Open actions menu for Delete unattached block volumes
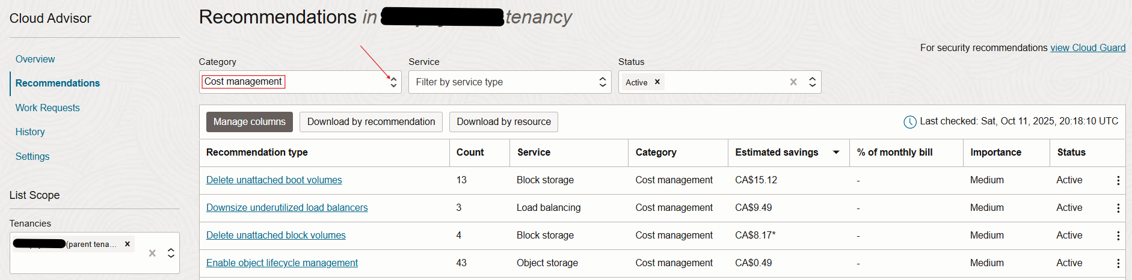 tap(1118, 236)
